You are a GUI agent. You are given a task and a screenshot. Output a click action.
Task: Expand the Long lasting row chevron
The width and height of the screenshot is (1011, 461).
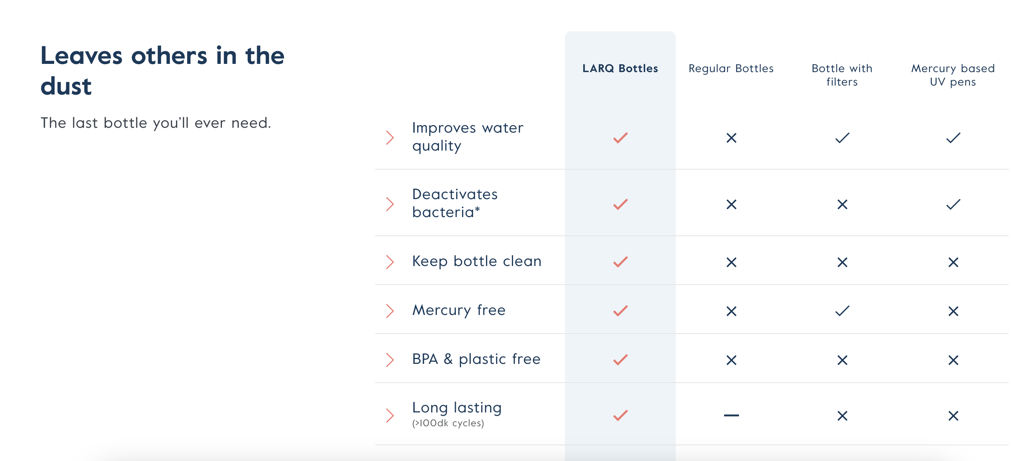(x=390, y=415)
